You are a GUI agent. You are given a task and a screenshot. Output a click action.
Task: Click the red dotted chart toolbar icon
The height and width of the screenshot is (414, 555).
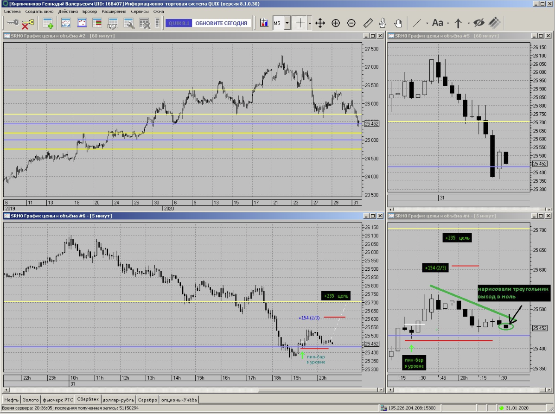(x=82, y=23)
